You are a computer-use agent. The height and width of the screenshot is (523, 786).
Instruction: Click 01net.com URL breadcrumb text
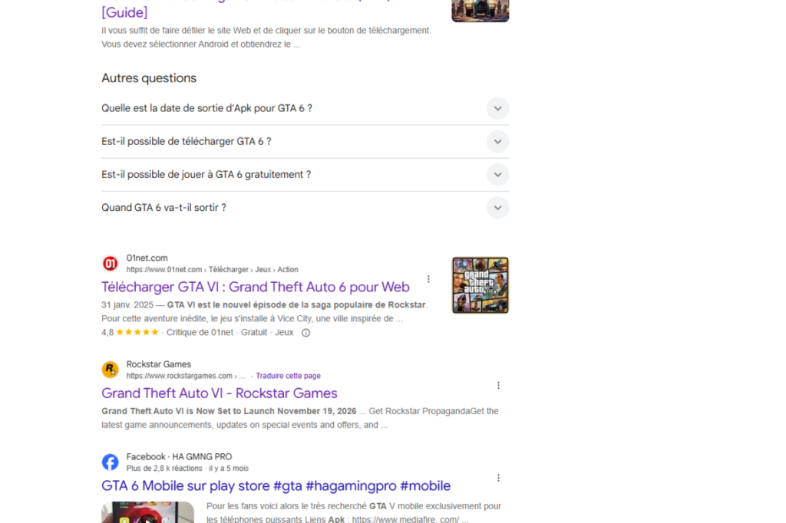pyautogui.click(x=212, y=269)
